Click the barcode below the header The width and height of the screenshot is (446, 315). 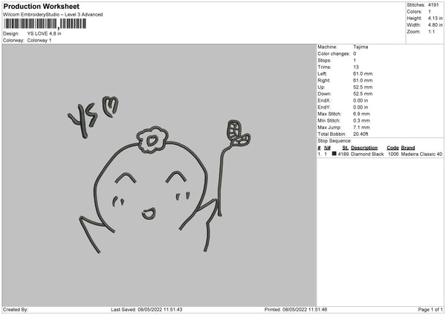click(45, 24)
